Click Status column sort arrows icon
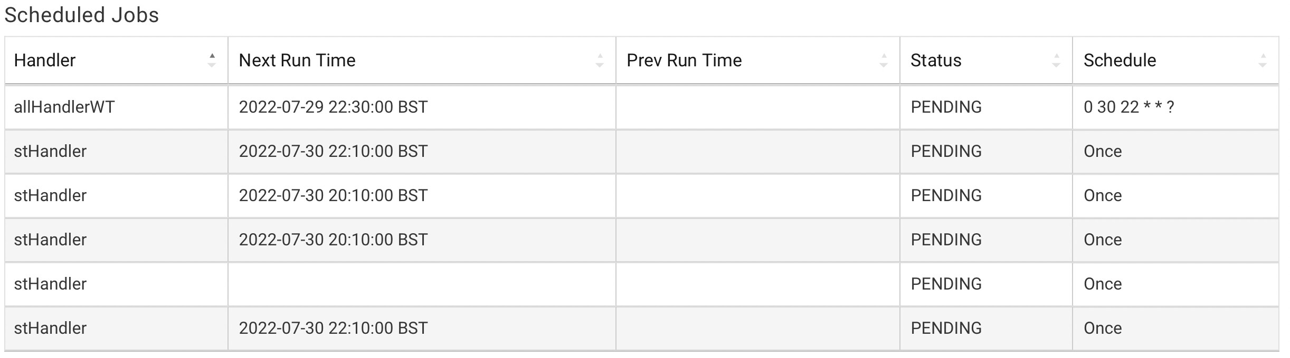This screenshot has height=358, width=1290. [1056, 60]
